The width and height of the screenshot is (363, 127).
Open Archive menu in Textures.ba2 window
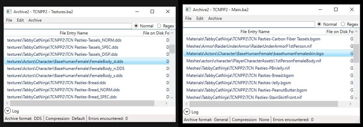point(35,20)
